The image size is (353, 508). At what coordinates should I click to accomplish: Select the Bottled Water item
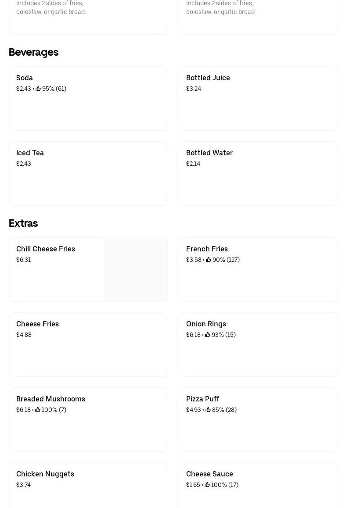coord(209,153)
